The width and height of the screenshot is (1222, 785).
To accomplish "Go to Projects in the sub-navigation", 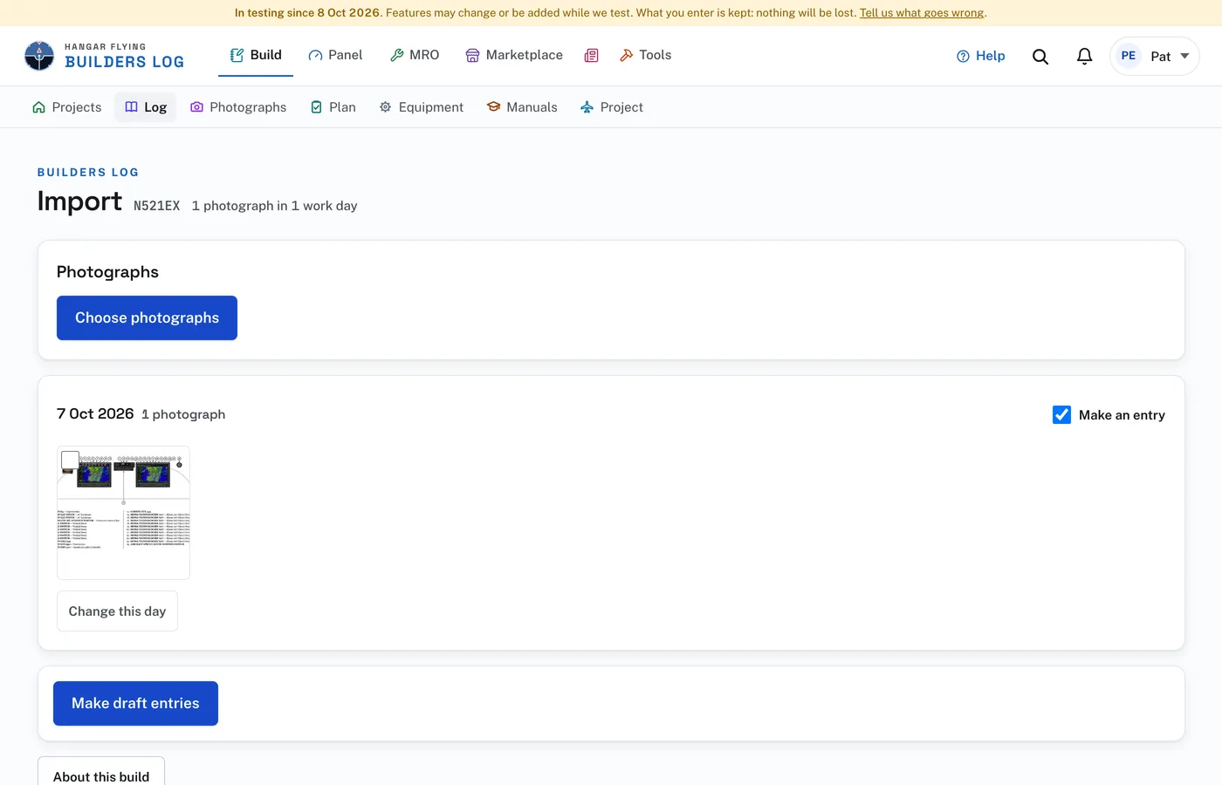I will tap(67, 107).
